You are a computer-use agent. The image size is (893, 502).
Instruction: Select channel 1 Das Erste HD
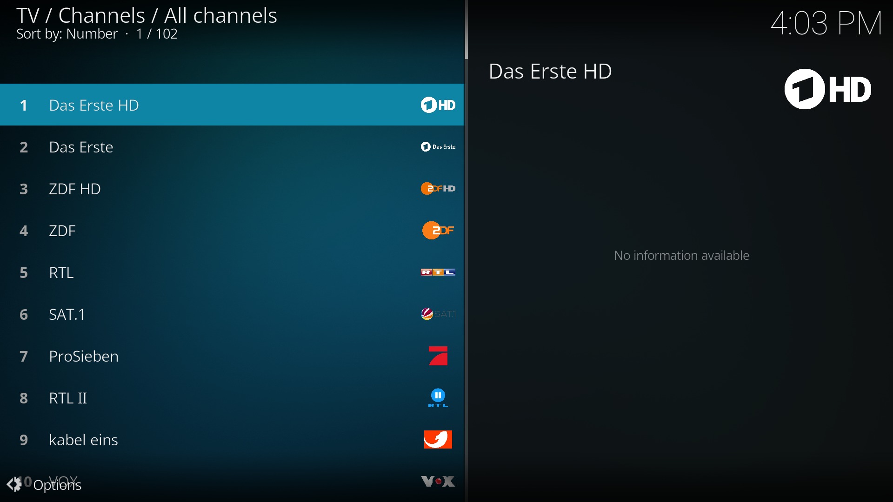[x=93, y=106]
